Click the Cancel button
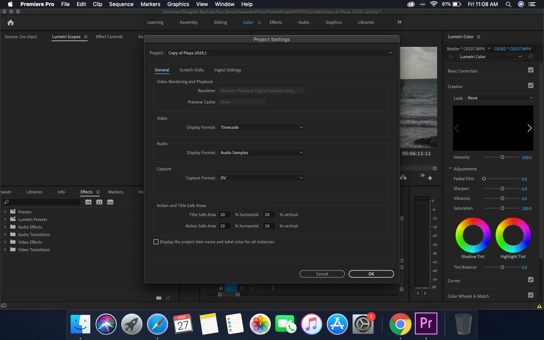 [322, 274]
